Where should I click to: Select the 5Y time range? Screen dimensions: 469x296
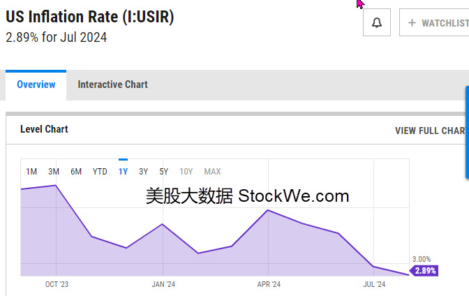coord(163,172)
